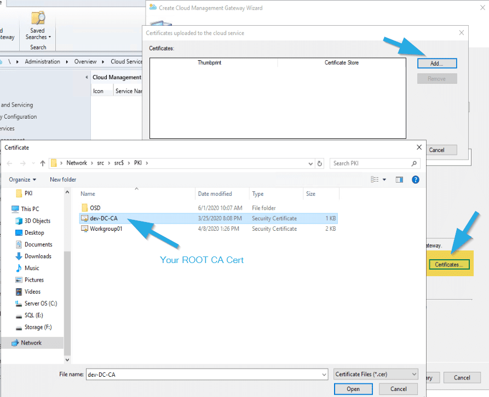Open the file dialog help icon
The image size is (489, 397).
(x=415, y=179)
